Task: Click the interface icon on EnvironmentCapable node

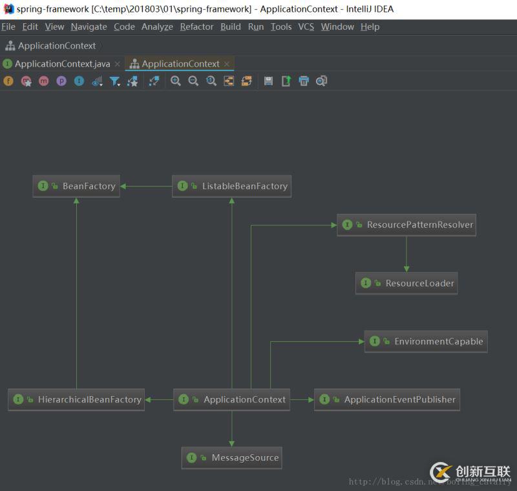Action: [x=375, y=341]
